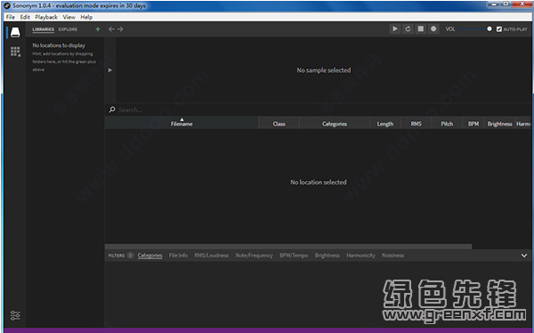Sort by the BPM column header
Viewport: 534px width, 333px height.
click(x=473, y=124)
